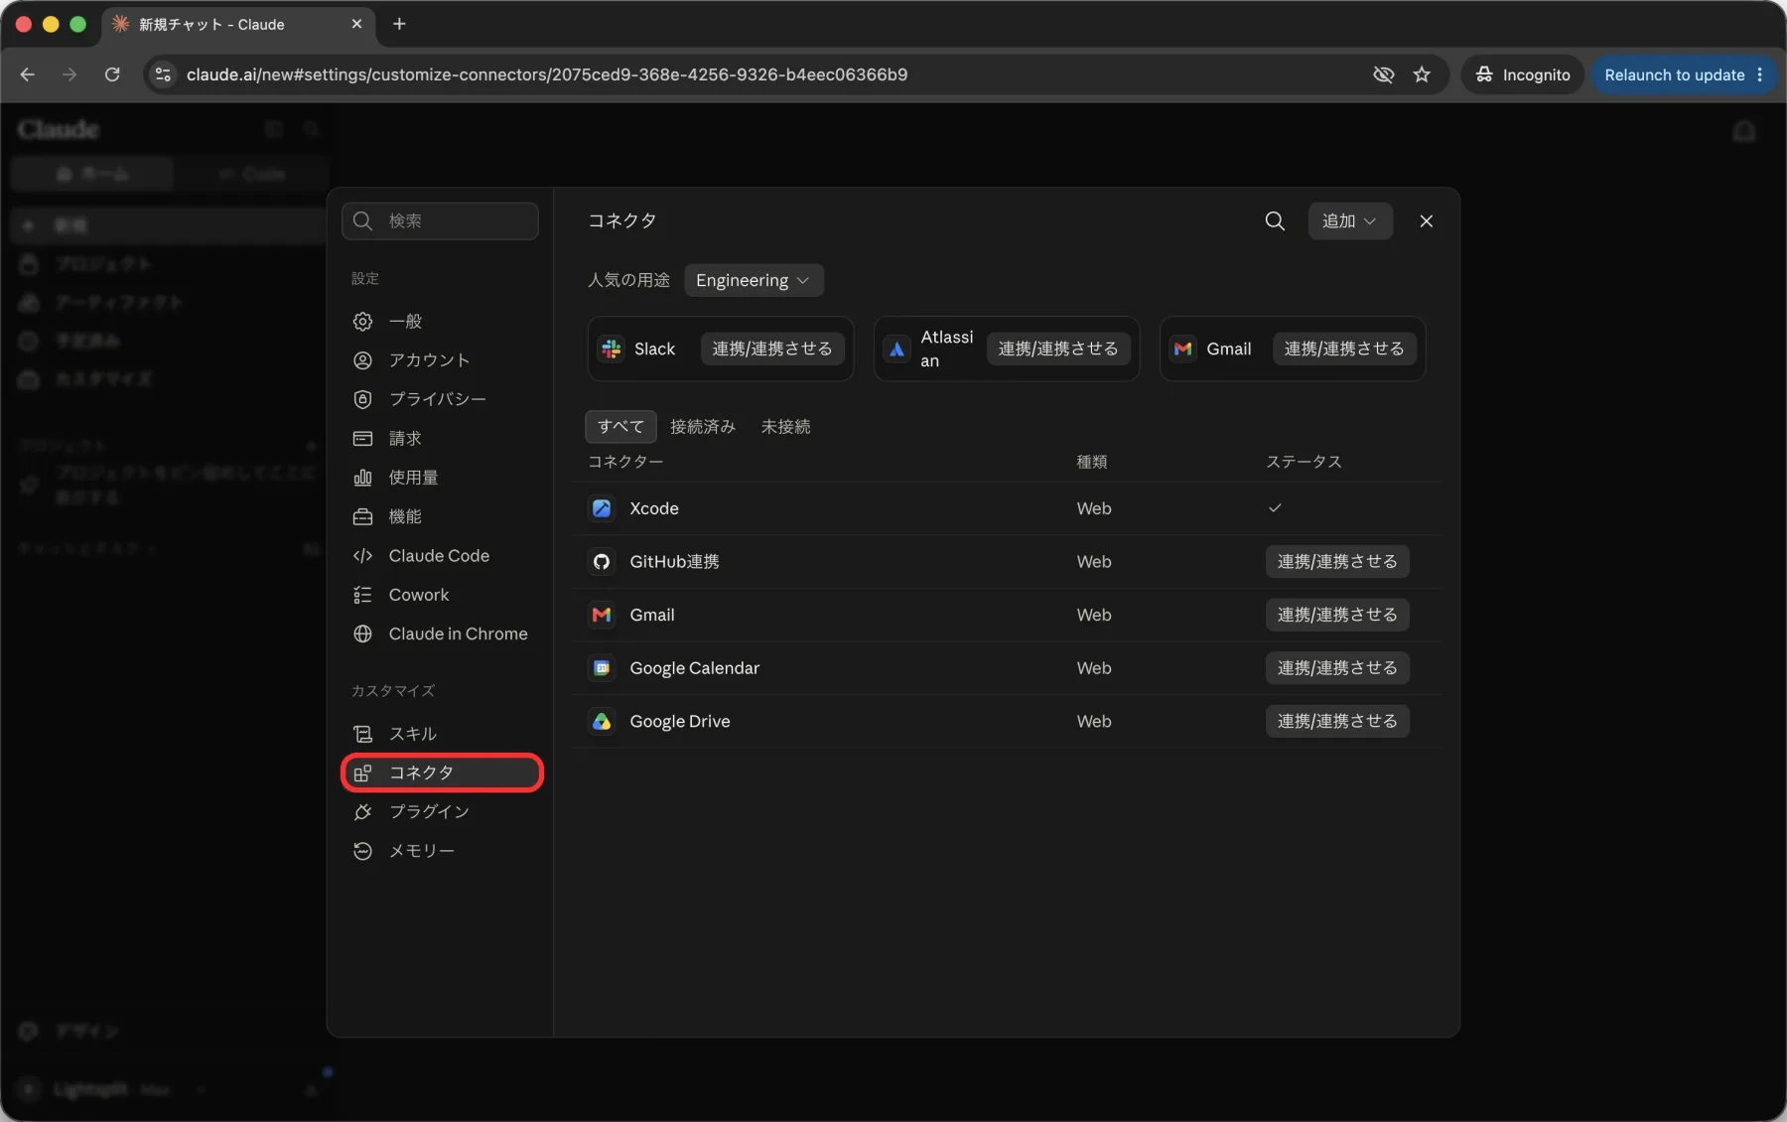Connect Google Calendar row button
1787x1122 pixels.
(x=1337, y=668)
